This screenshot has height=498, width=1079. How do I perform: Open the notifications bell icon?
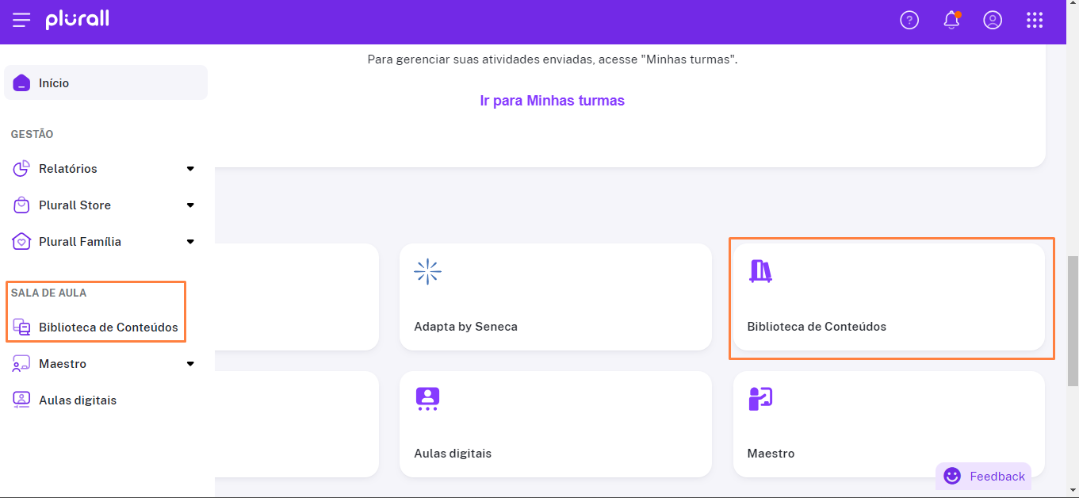(951, 21)
